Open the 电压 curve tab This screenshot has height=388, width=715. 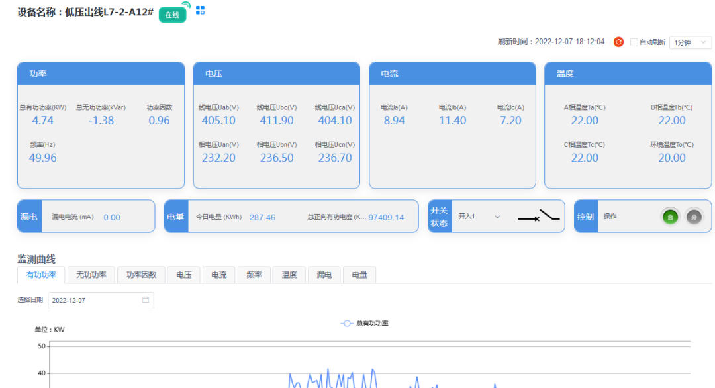pyautogui.click(x=184, y=275)
